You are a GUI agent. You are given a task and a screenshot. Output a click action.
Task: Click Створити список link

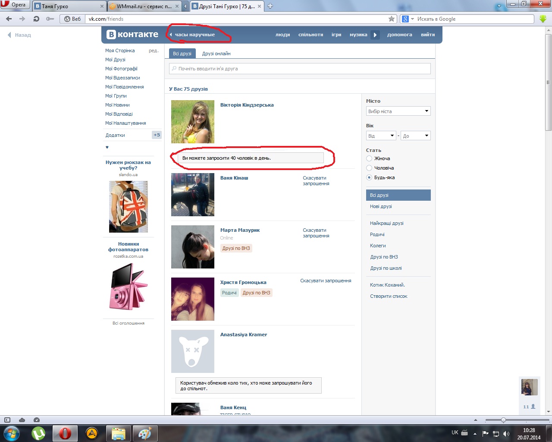389,297
